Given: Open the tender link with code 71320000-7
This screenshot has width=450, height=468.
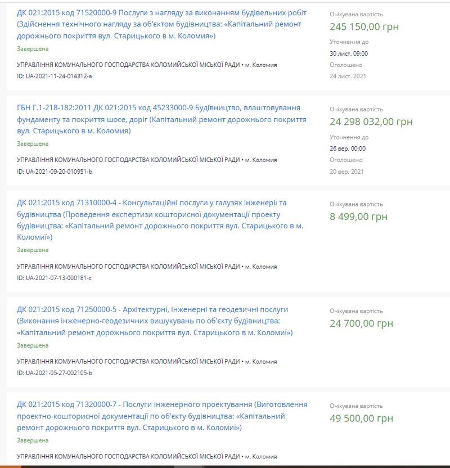Looking at the screenshot, I should [162, 416].
